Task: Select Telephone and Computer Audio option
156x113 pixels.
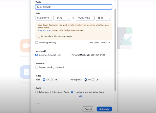Action: (72, 92)
